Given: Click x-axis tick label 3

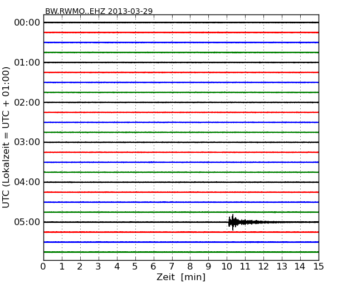Looking at the screenshot, I should [x=99, y=267].
